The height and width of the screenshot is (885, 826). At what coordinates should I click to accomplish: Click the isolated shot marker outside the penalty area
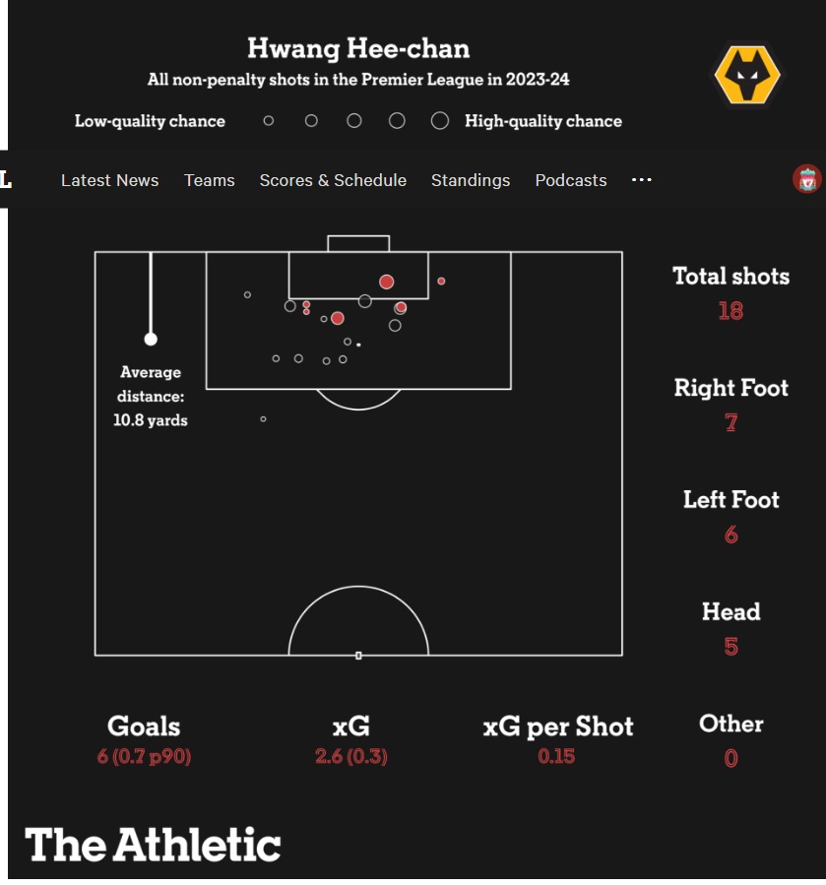(263, 419)
